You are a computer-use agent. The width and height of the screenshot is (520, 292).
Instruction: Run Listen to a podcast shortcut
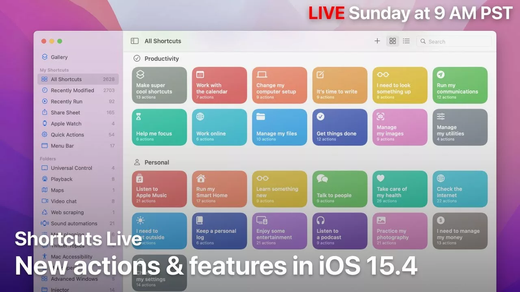(x=340, y=231)
